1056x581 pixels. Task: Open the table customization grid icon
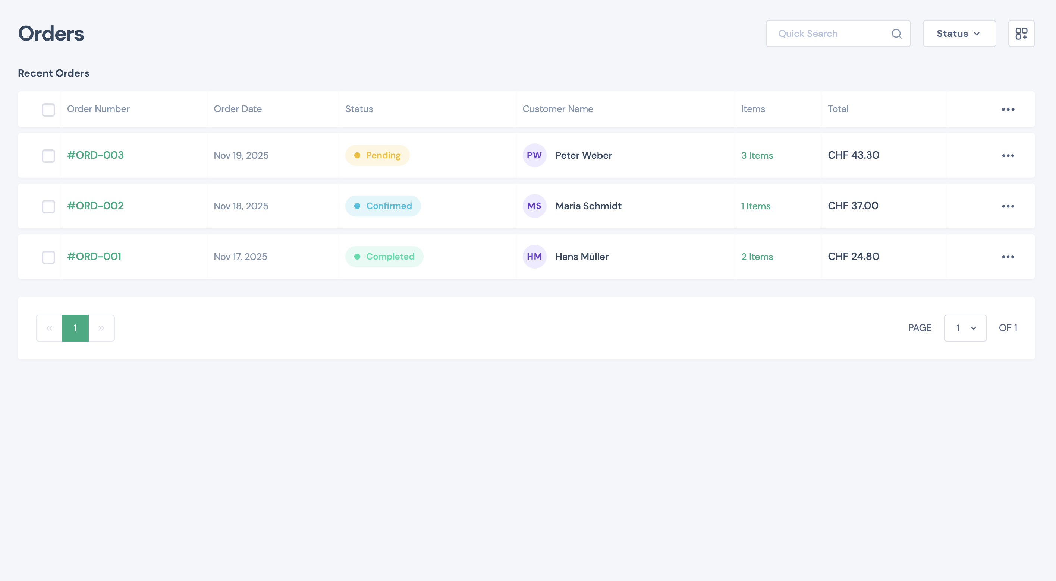[1021, 34]
